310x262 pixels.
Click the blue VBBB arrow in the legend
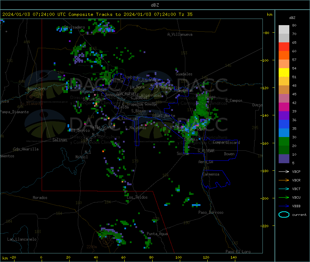(x=284, y=206)
